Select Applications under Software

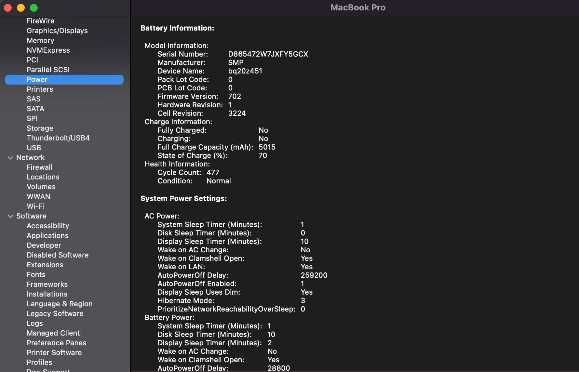(47, 235)
